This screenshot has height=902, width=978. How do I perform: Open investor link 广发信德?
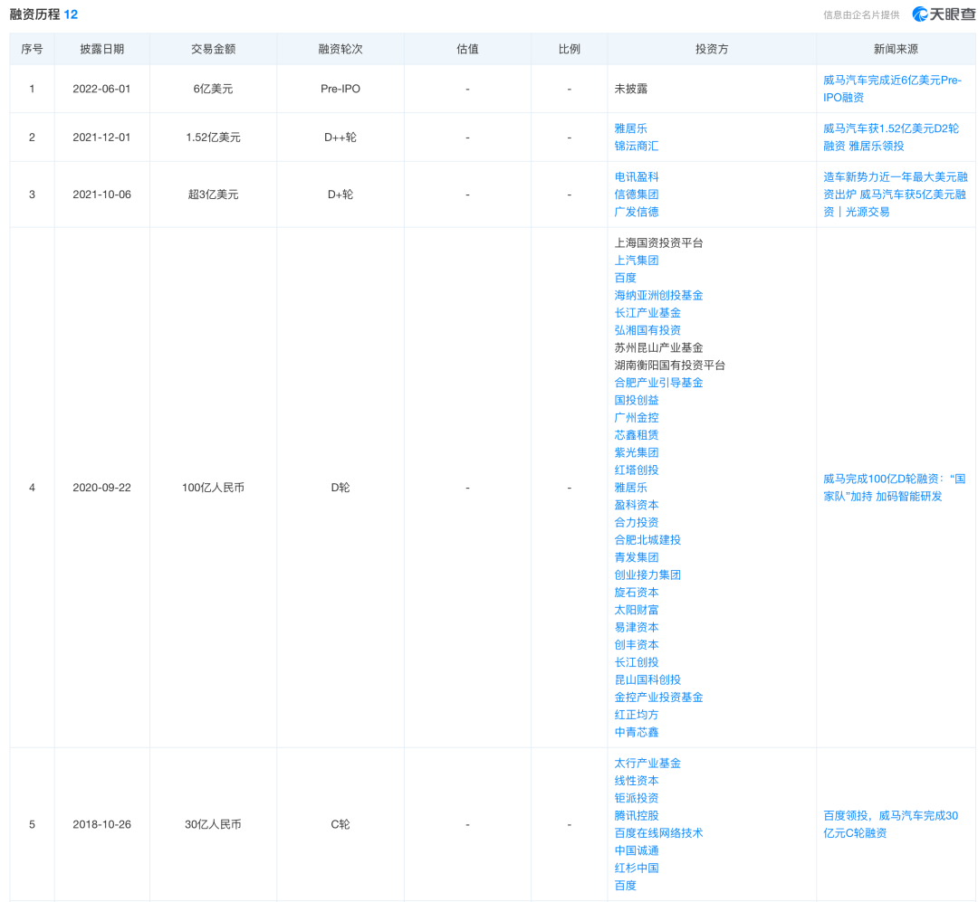coord(637,212)
